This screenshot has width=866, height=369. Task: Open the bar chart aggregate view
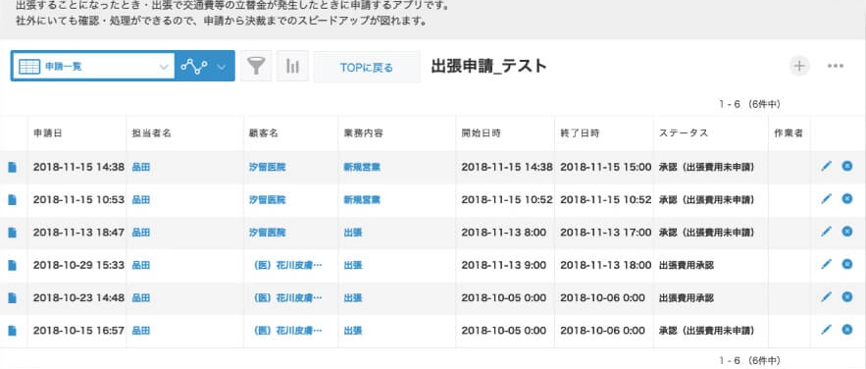tap(292, 67)
